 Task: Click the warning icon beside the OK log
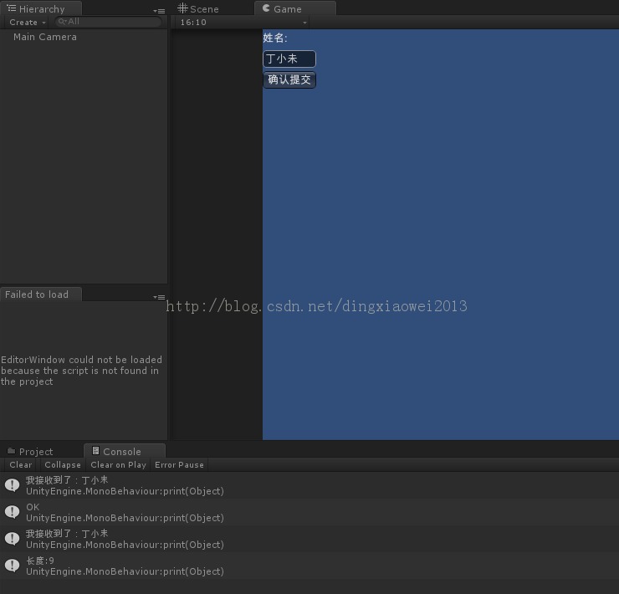point(13,512)
